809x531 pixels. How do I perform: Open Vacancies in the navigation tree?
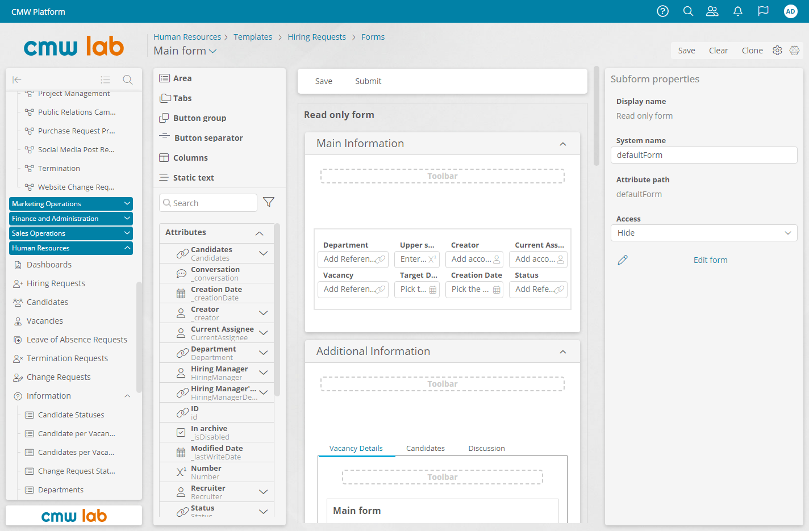(45, 321)
